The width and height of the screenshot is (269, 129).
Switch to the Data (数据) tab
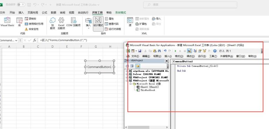tap(54, 13)
